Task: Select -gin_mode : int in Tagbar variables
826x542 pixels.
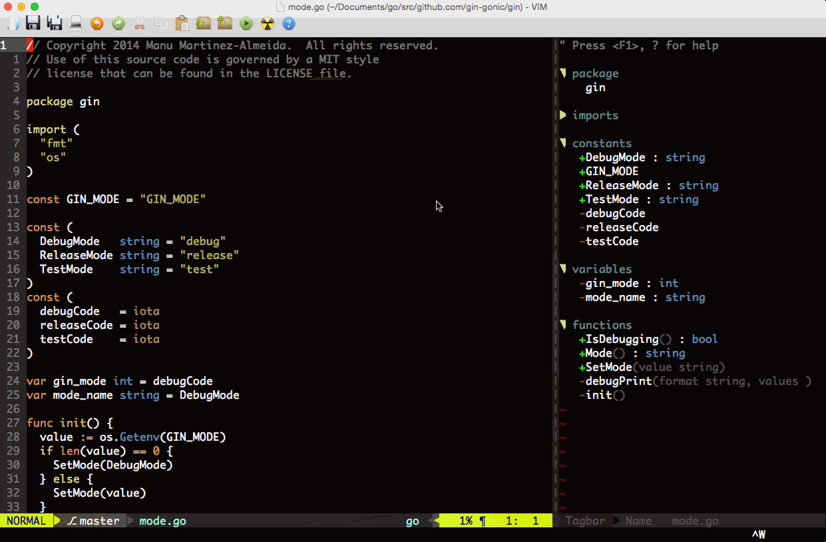Action: point(629,283)
